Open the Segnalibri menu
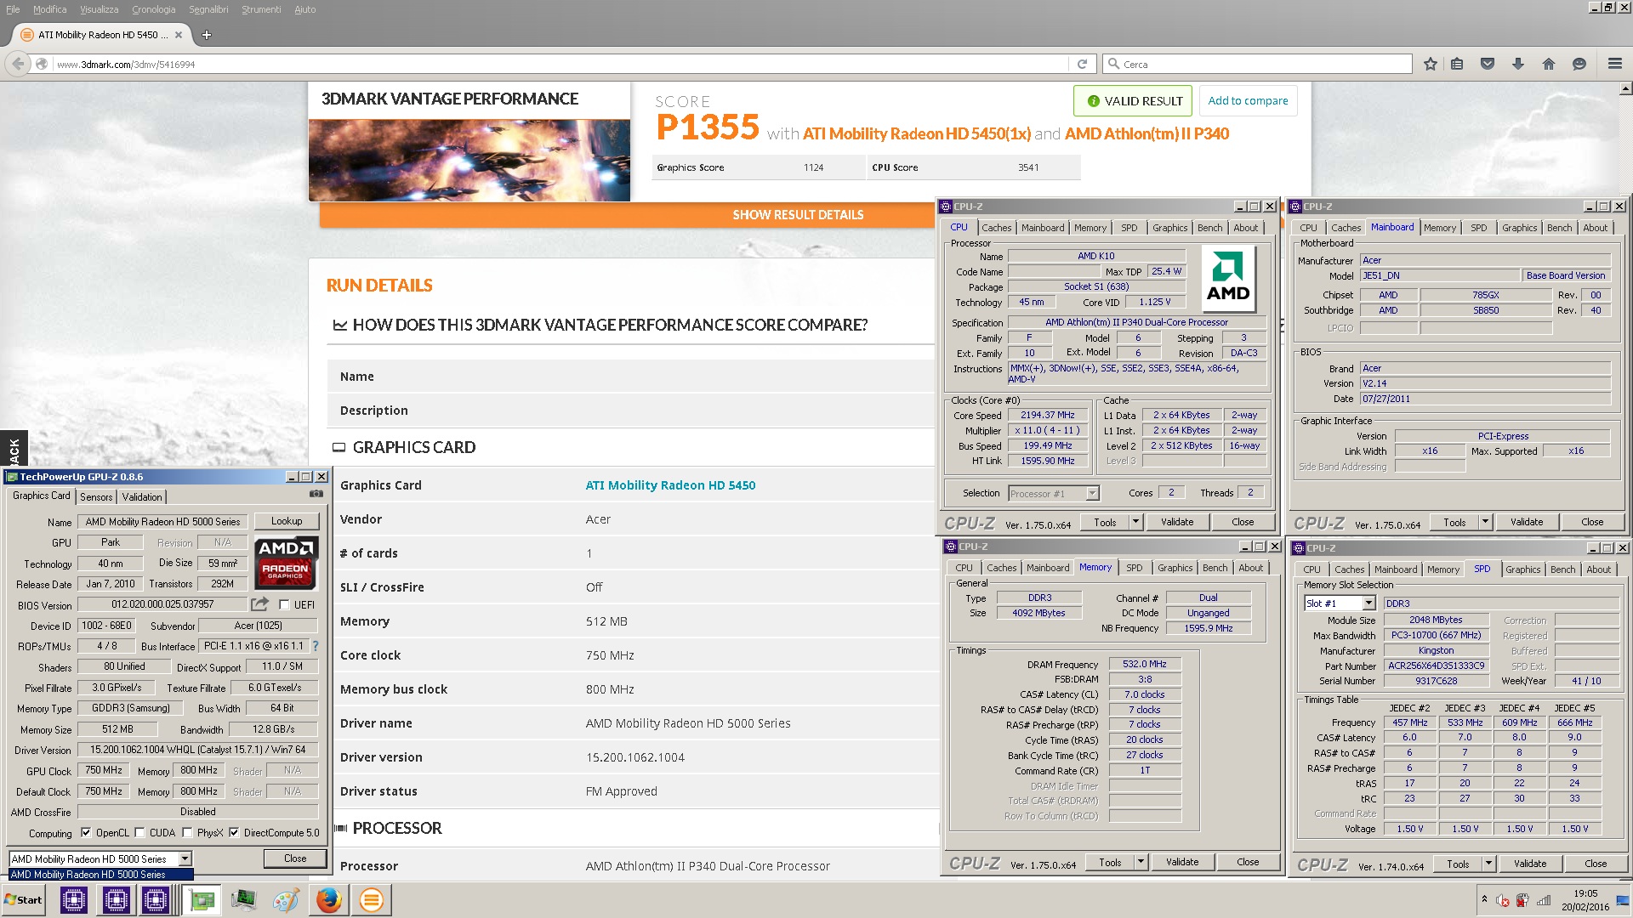Viewport: 1633px width, 918px height. click(x=208, y=9)
